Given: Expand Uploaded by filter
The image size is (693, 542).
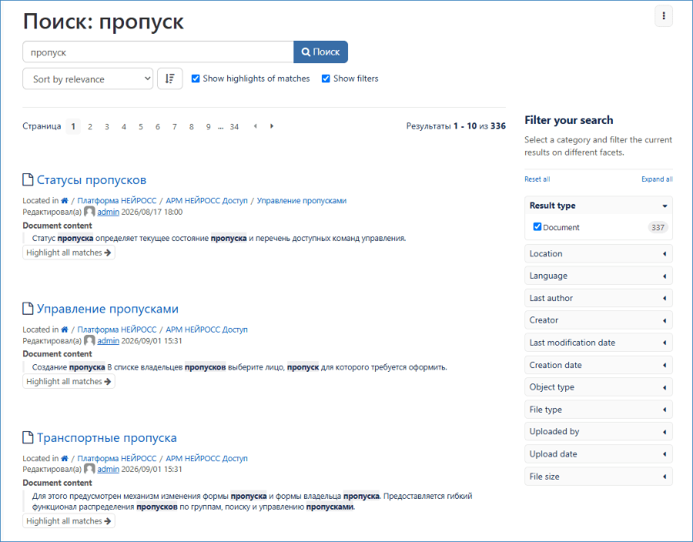Looking at the screenshot, I should [598, 432].
